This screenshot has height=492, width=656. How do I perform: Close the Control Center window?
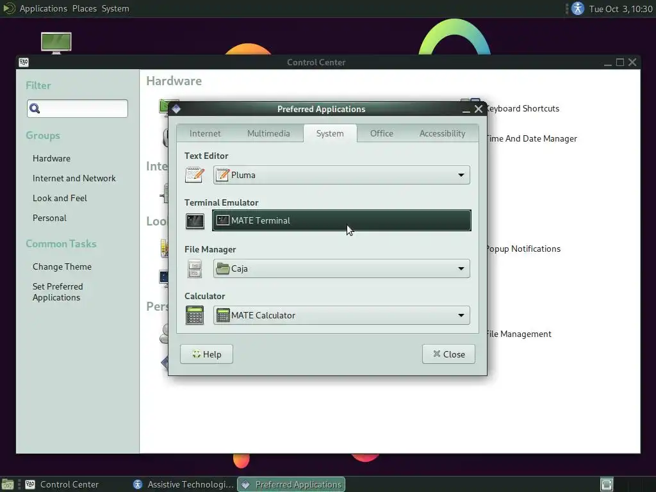pos(632,62)
